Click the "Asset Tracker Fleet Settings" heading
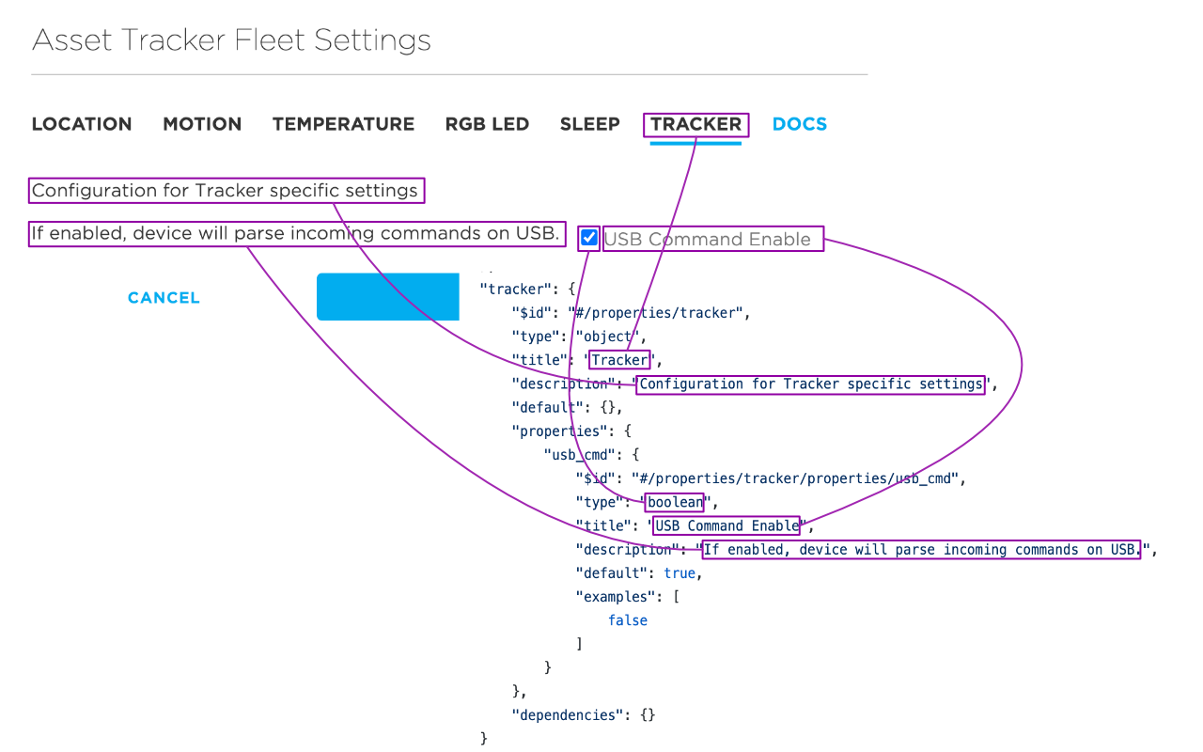The height and width of the screenshot is (752, 1203). pos(231,40)
